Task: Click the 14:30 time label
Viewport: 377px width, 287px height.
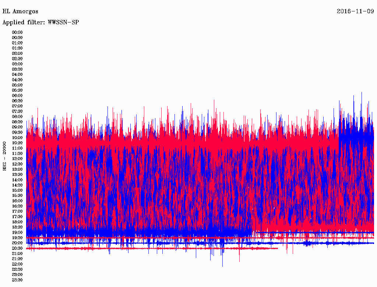Action: 17,185
